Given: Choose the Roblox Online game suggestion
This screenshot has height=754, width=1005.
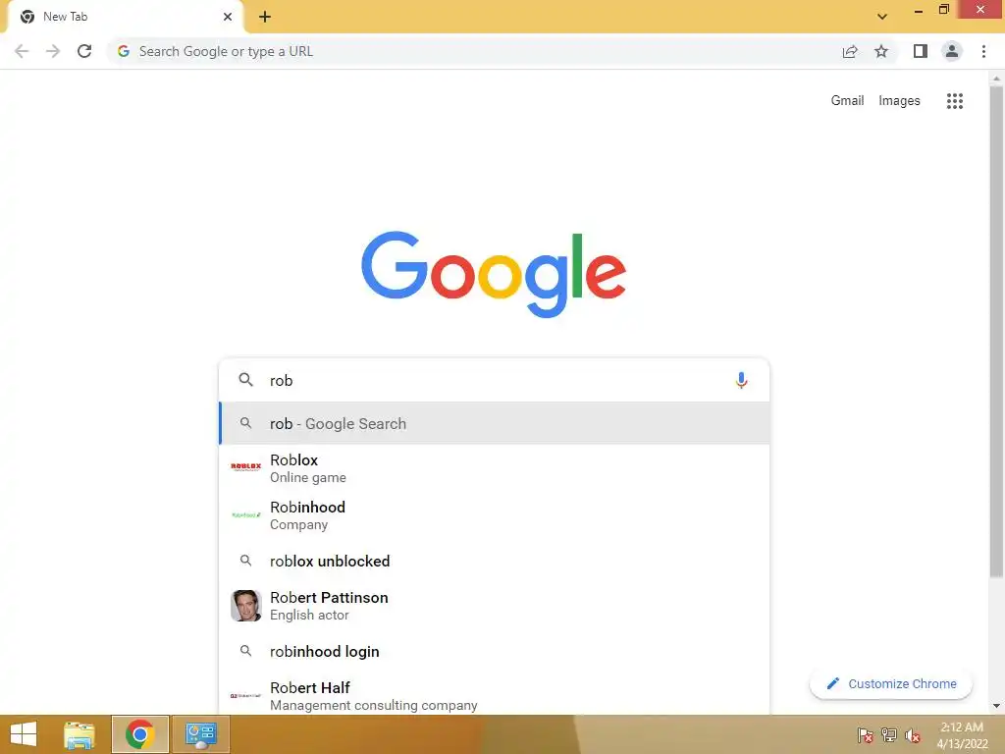Looking at the screenshot, I should point(495,468).
